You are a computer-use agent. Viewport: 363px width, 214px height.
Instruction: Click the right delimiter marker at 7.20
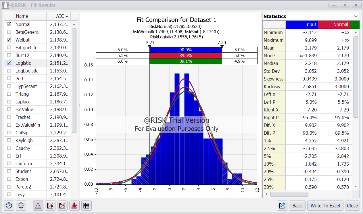pos(222,46)
